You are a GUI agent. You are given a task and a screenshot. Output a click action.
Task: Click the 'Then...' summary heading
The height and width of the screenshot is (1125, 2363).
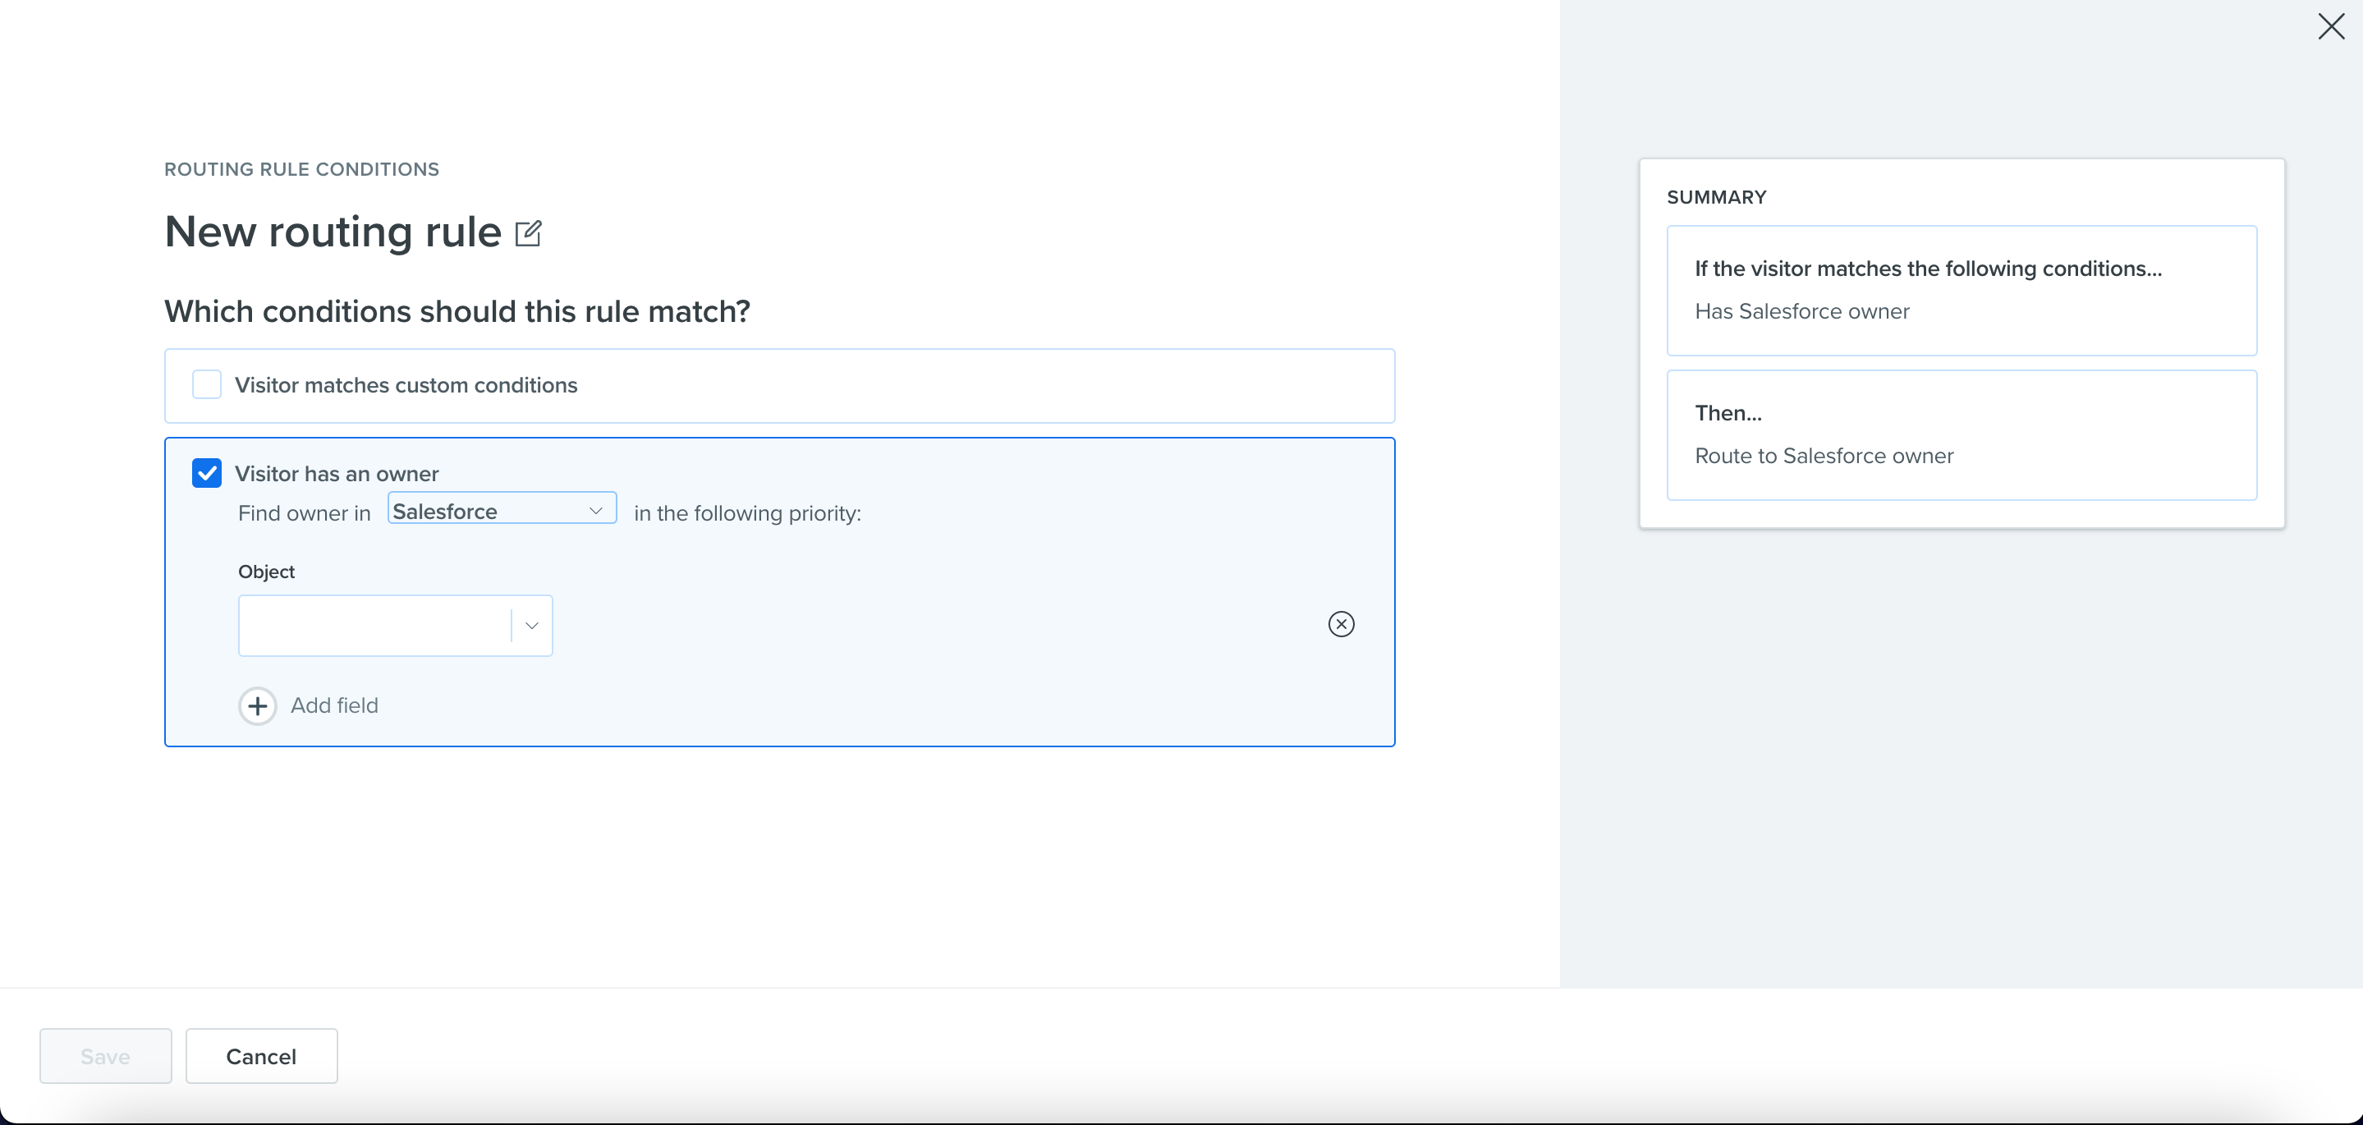[x=1728, y=413]
